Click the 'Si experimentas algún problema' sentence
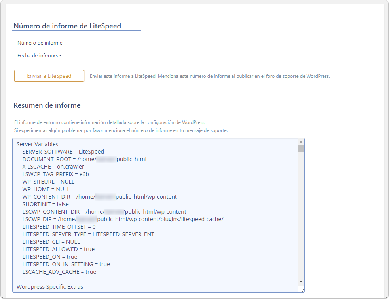This screenshot has height=299, width=389. [121, 130]
